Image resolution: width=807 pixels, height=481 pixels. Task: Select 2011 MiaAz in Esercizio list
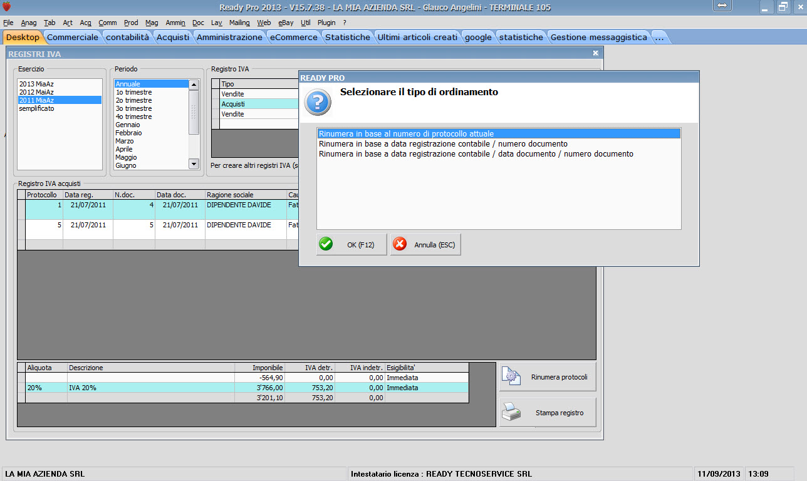[x=60, y=100]
